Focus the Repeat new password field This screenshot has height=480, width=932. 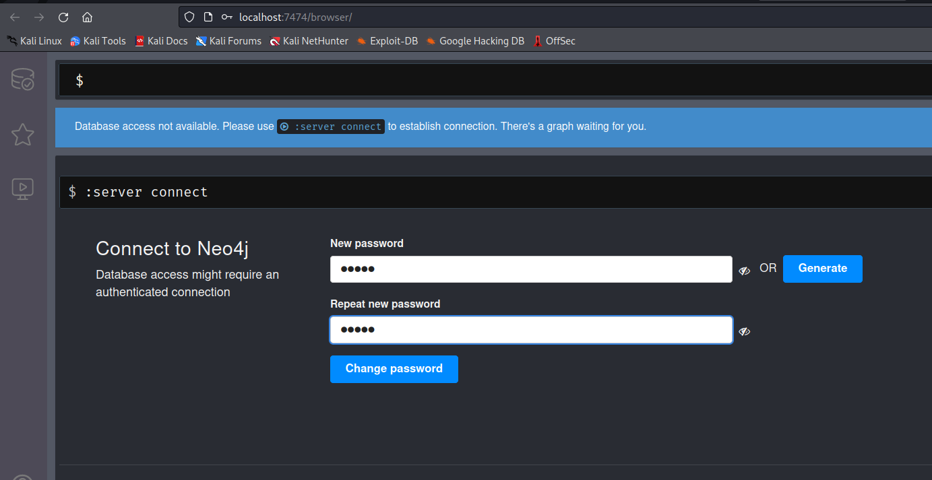coord(531,330)
